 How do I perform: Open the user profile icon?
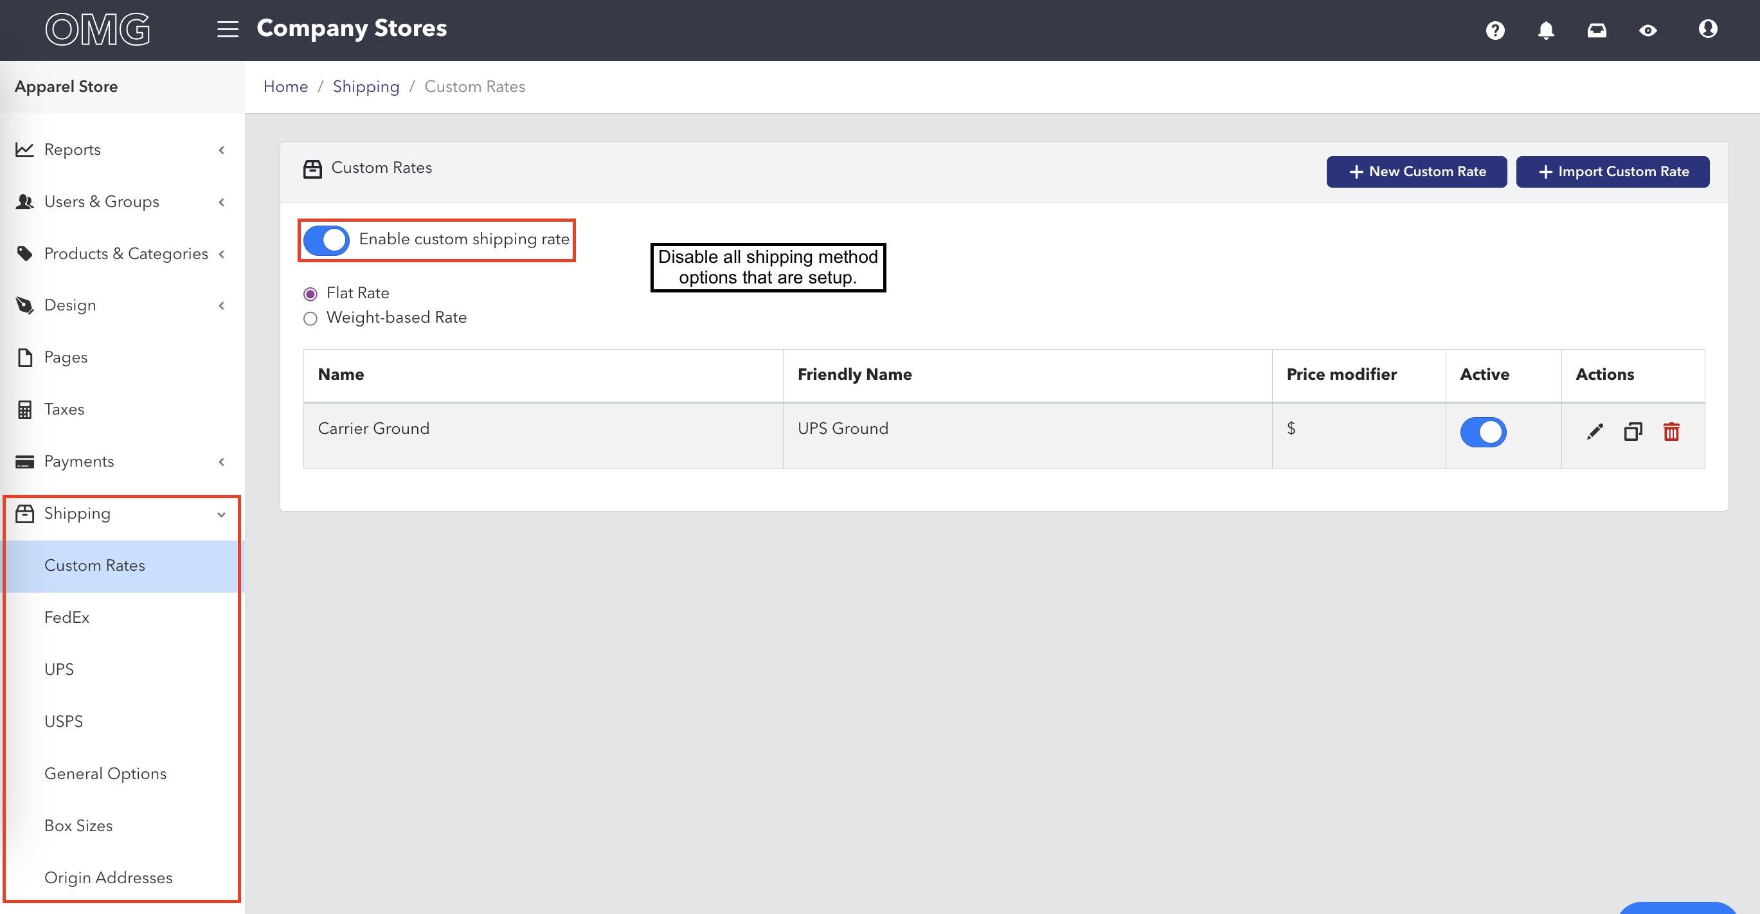(1707, 29)
